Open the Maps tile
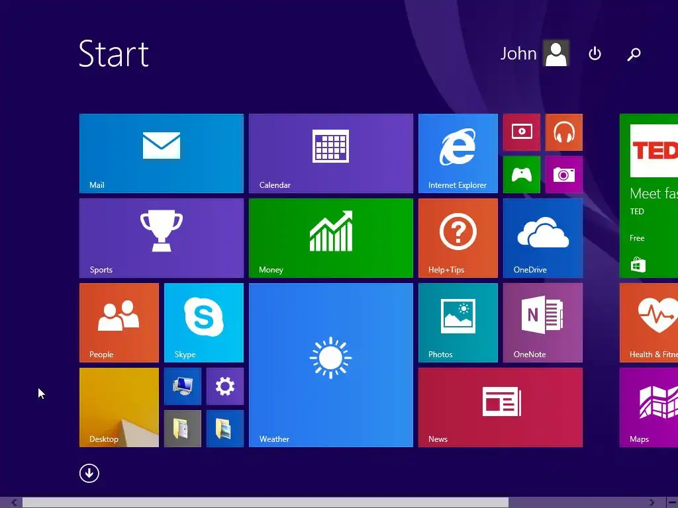Image resolution: width=678 pixels, height=508 pixels. 649,407
